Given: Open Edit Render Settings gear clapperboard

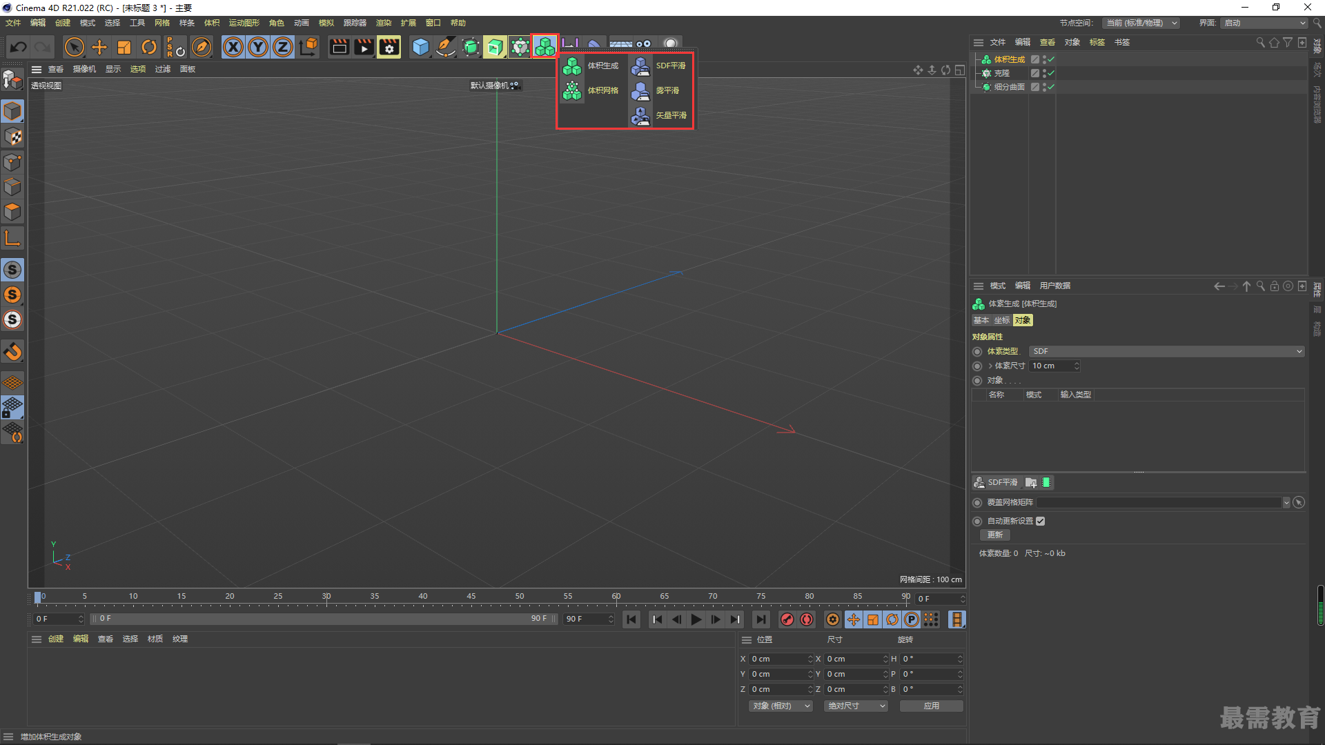Looking at the screenshot, I should (389, 47).
